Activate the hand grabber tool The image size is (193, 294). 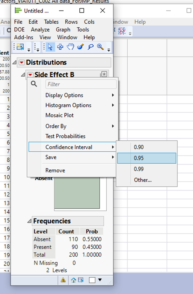[x=70, y=47]
